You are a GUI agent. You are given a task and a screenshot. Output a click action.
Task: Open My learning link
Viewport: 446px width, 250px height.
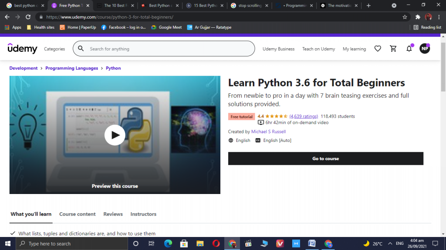pos(354,49)
